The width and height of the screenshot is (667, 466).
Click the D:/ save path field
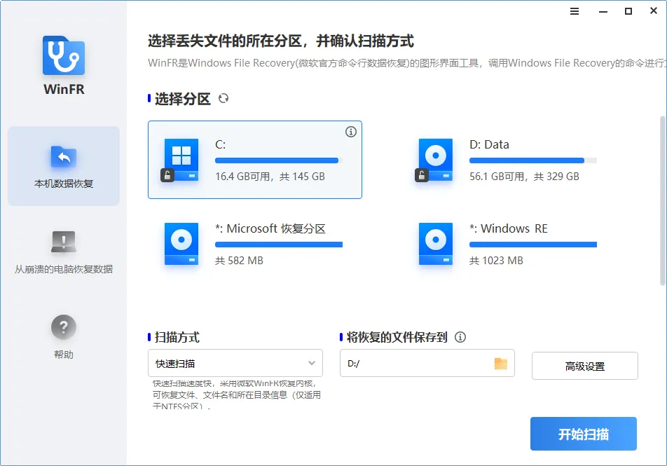(427, 363)
